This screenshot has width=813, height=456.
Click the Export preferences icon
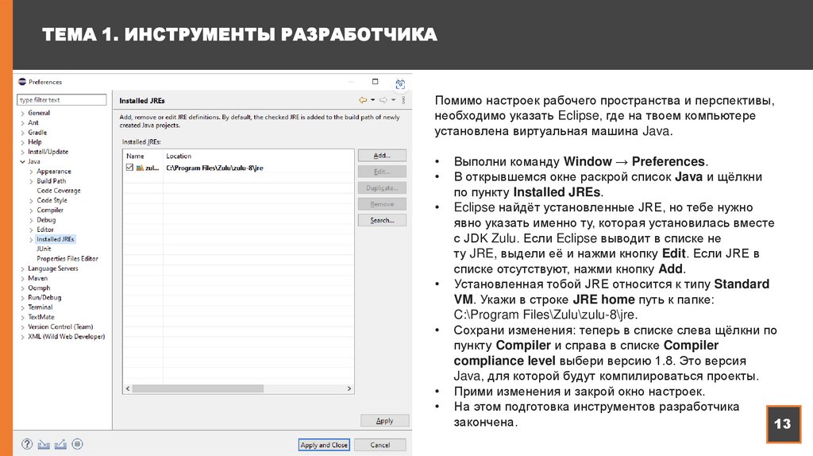60,445
